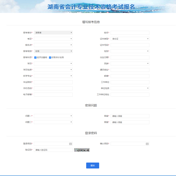
Task: Focus the 姓名 input field
Action: (x=130, y=33)
